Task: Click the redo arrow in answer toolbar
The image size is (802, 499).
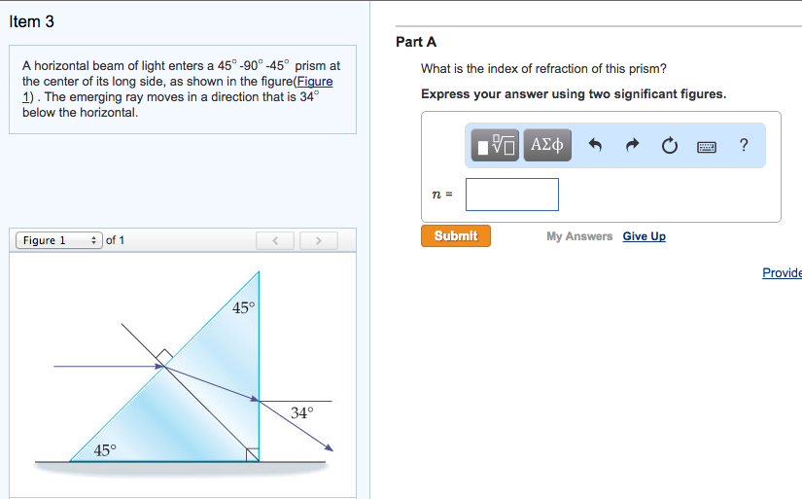Action: (632, 146)
